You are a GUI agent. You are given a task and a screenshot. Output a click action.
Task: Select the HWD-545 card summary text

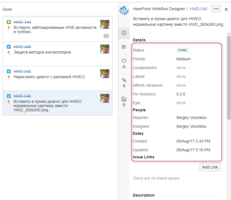click(48, 106)
